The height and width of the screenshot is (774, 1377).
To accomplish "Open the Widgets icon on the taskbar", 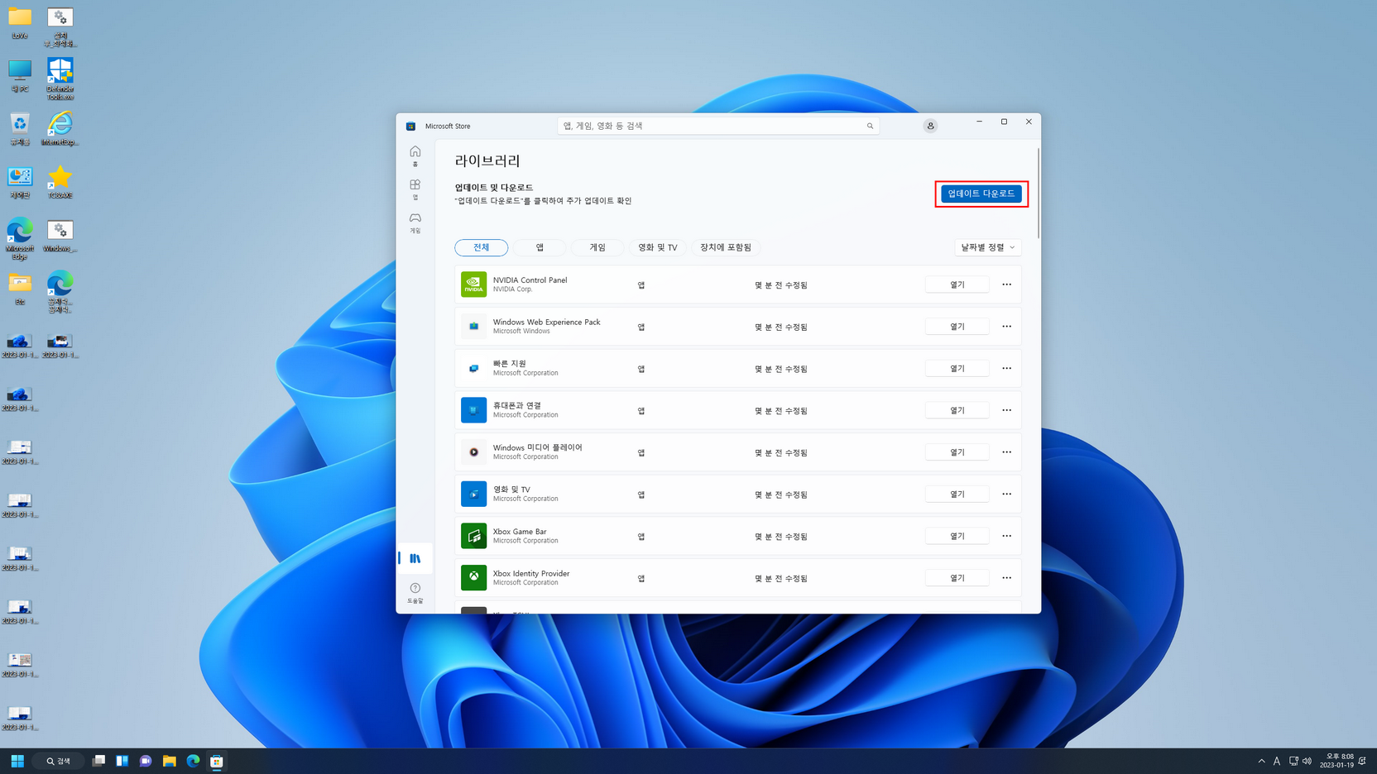I will coord(122,761).
